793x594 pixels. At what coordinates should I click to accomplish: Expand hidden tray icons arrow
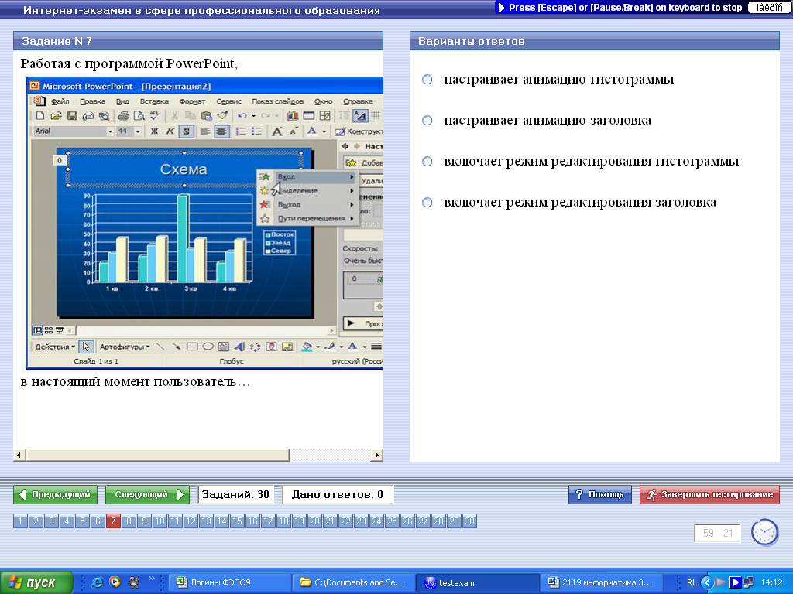708,582
